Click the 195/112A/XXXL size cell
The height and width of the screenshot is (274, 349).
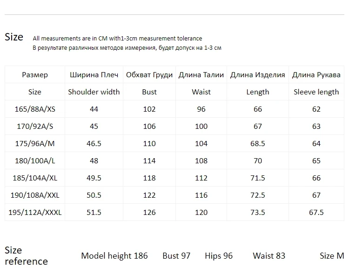(x=35, y=212)
